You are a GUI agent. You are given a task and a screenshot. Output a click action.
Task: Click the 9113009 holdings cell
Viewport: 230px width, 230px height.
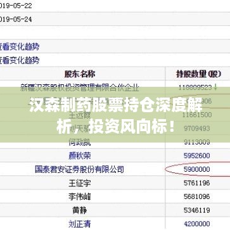click(x=197, y=142)
